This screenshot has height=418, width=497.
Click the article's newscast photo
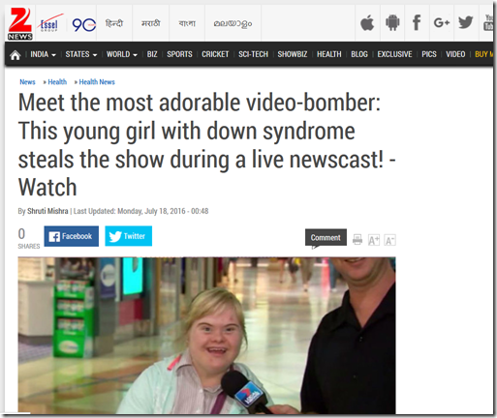[x=206, y=336]
